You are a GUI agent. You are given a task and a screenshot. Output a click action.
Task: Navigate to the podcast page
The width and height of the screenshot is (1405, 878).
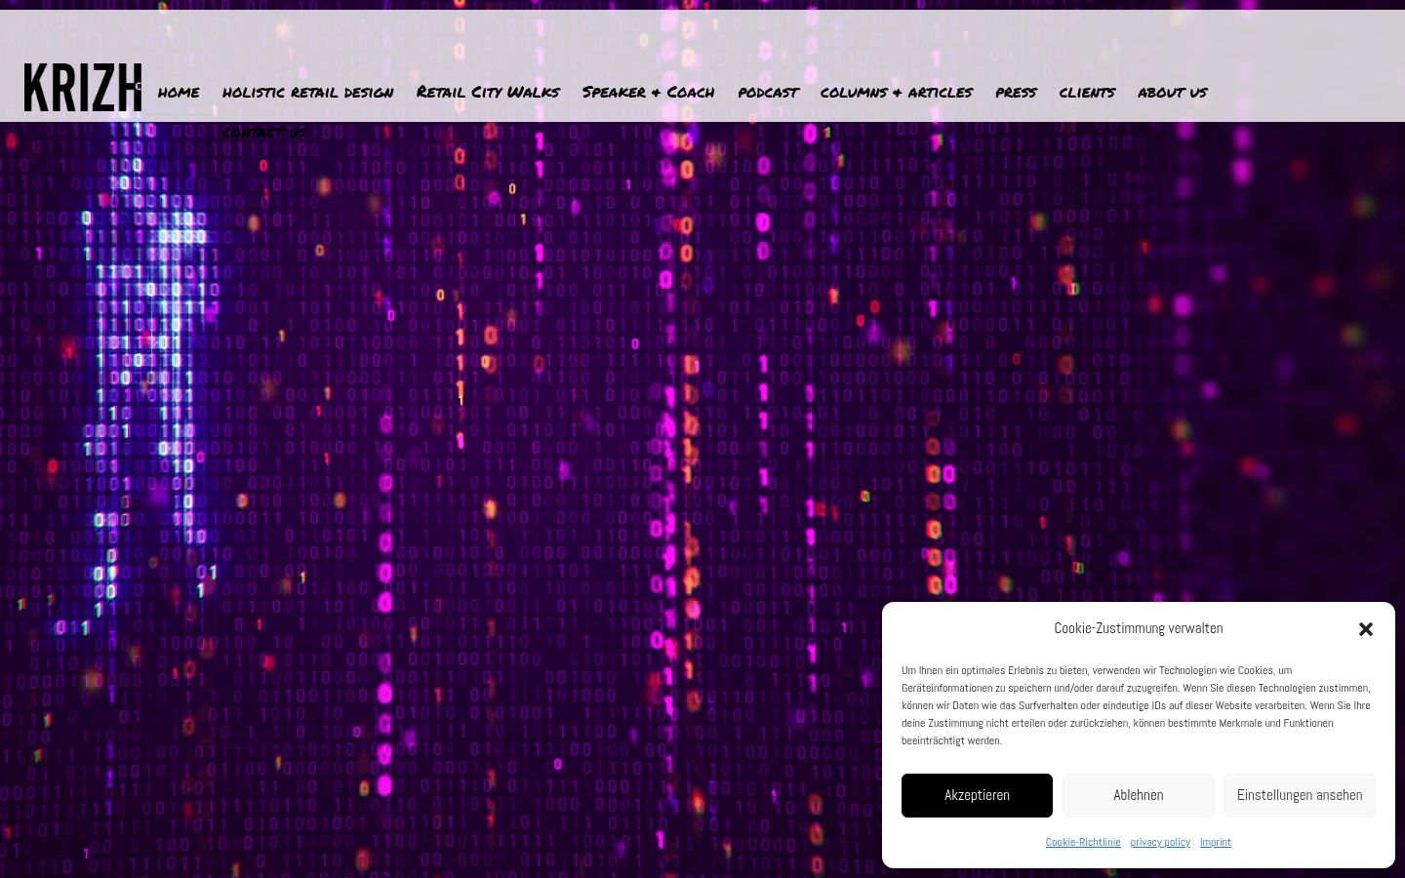[768, 92]
